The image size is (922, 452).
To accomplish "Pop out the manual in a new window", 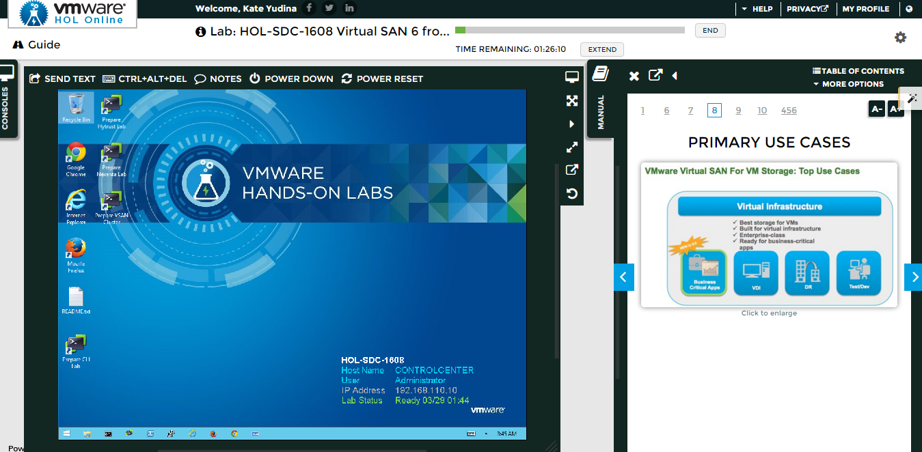I will point(655,75).
